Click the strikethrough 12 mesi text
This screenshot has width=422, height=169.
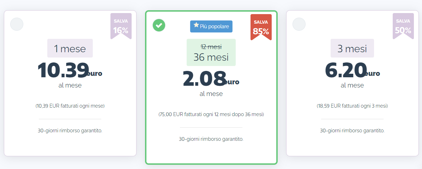(x=211, y=47)
